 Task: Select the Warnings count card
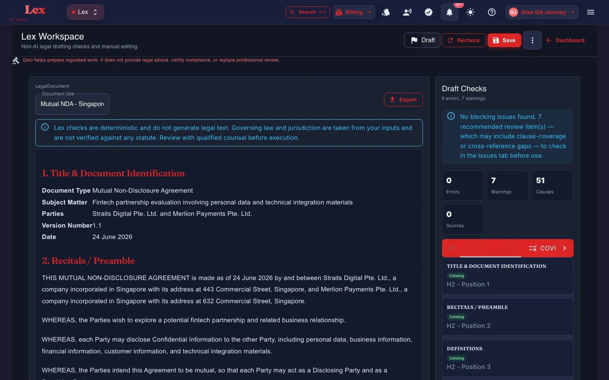(508, 185)
